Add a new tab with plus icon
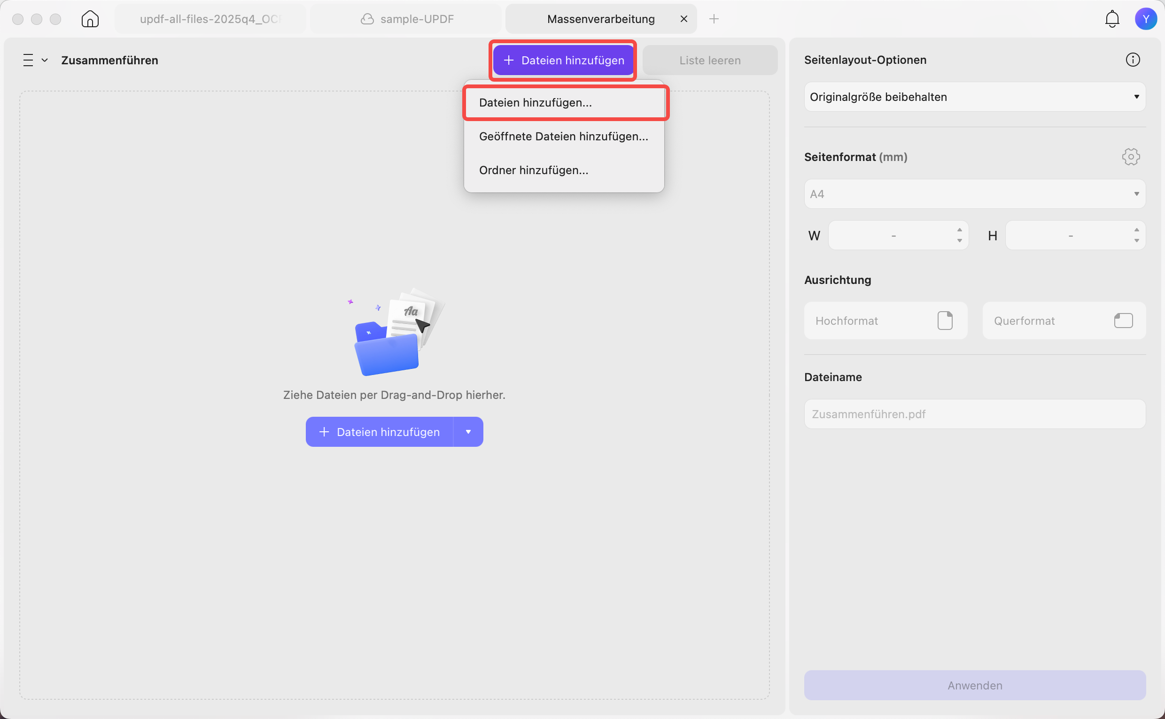The image size is (1165, 719). pos(714,19)
